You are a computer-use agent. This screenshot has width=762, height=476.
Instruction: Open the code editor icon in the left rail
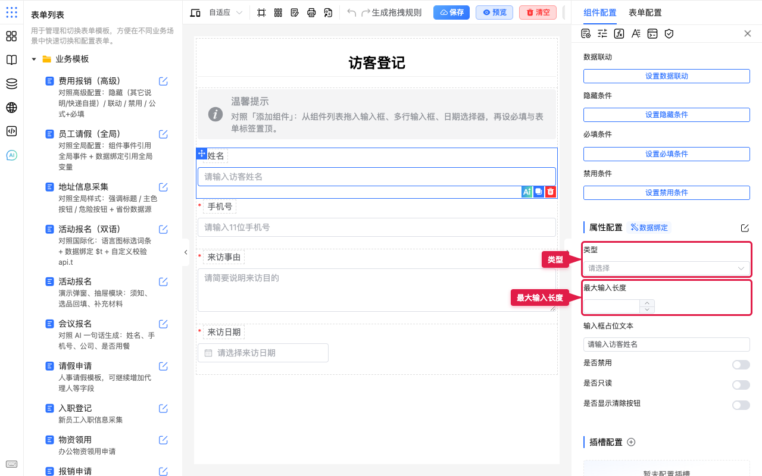11,131
